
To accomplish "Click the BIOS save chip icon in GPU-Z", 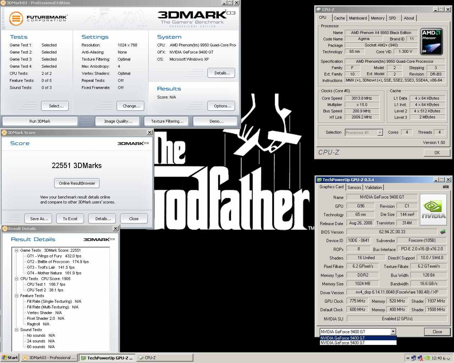I will click(443, 232).
